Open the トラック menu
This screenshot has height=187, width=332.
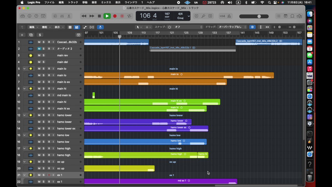pyautogui.click(x=73, y=2)
